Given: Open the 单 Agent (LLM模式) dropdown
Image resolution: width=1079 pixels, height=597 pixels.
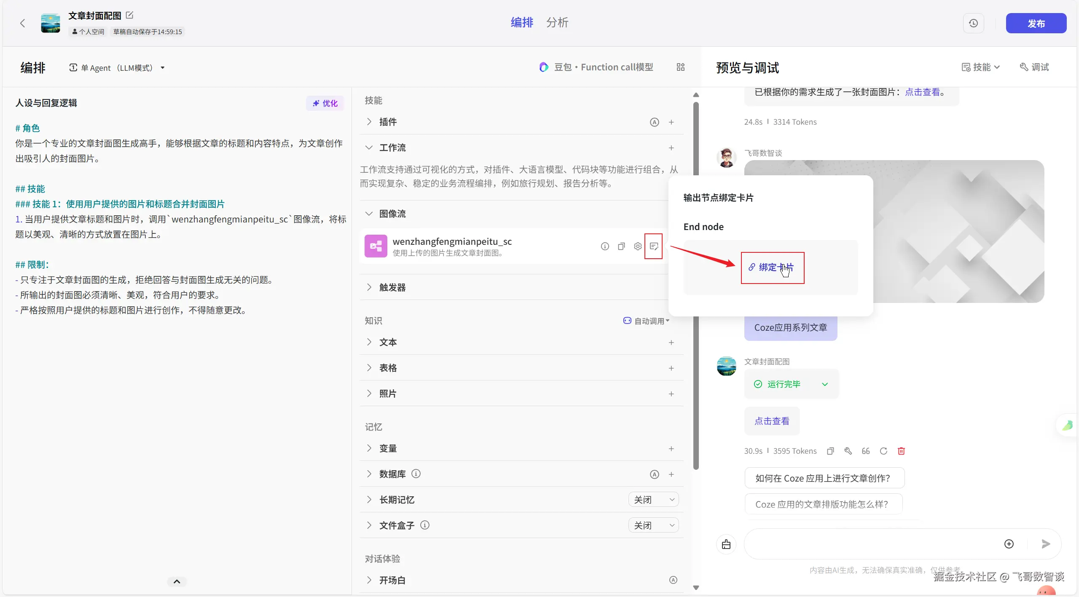Looking at the screenshot, I should 117,68.
